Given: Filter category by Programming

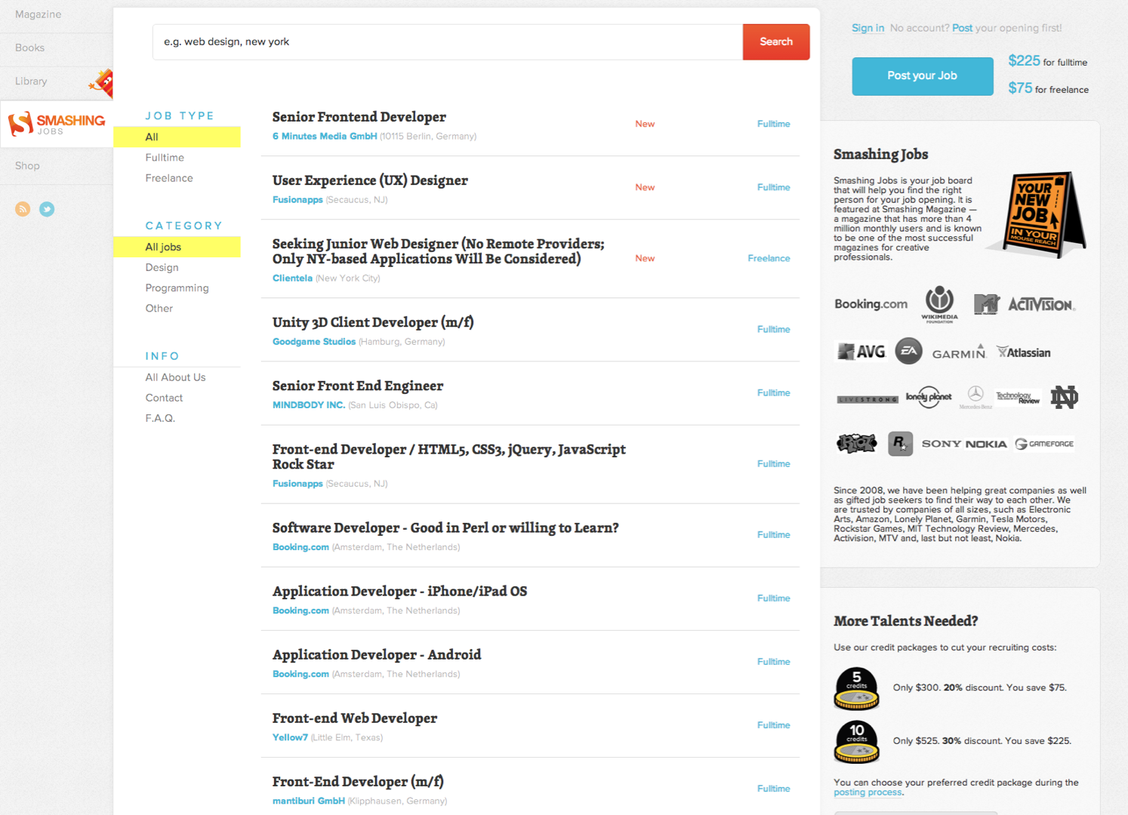Looking at the screenshot, I should click(x=177, y=288).
